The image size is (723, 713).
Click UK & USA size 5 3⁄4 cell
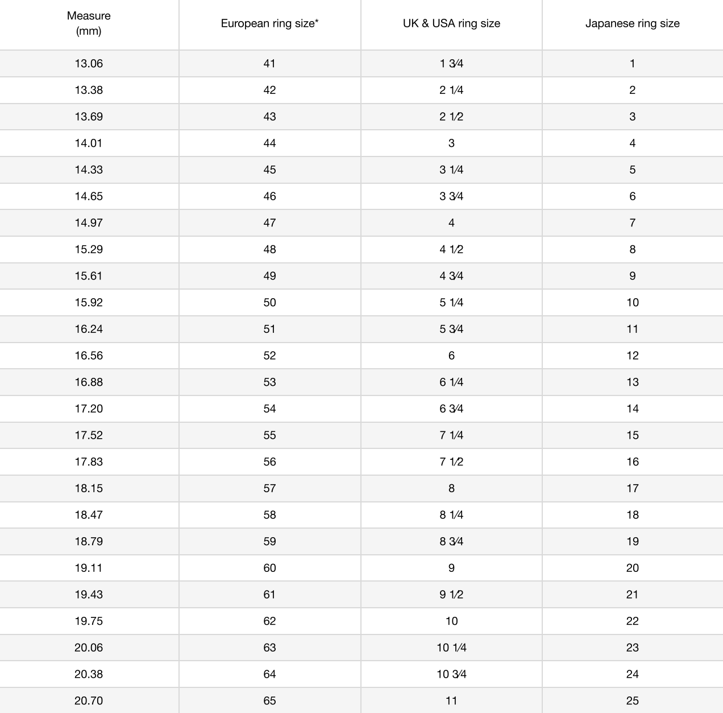451,329
